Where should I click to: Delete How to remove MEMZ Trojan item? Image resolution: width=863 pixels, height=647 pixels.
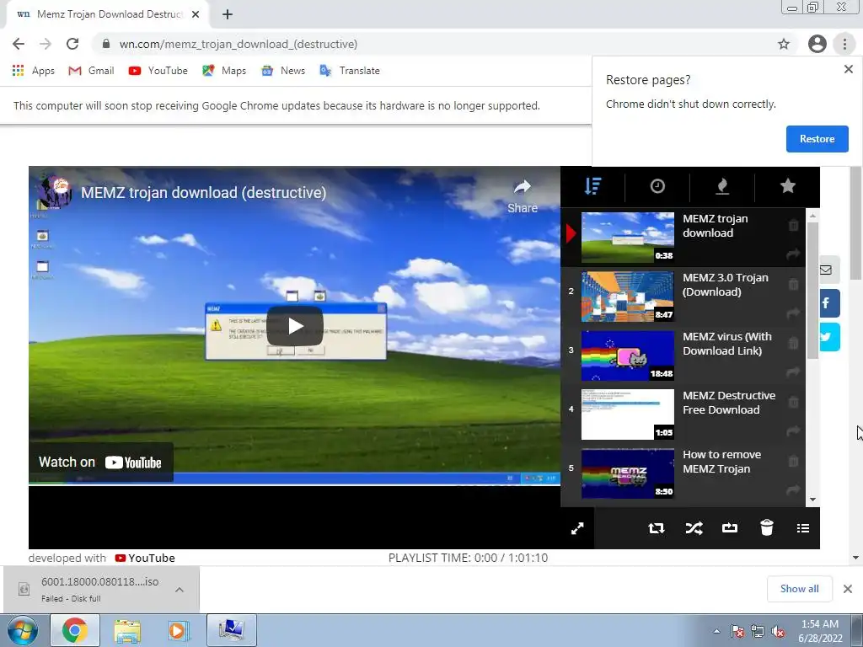point(793,461)
